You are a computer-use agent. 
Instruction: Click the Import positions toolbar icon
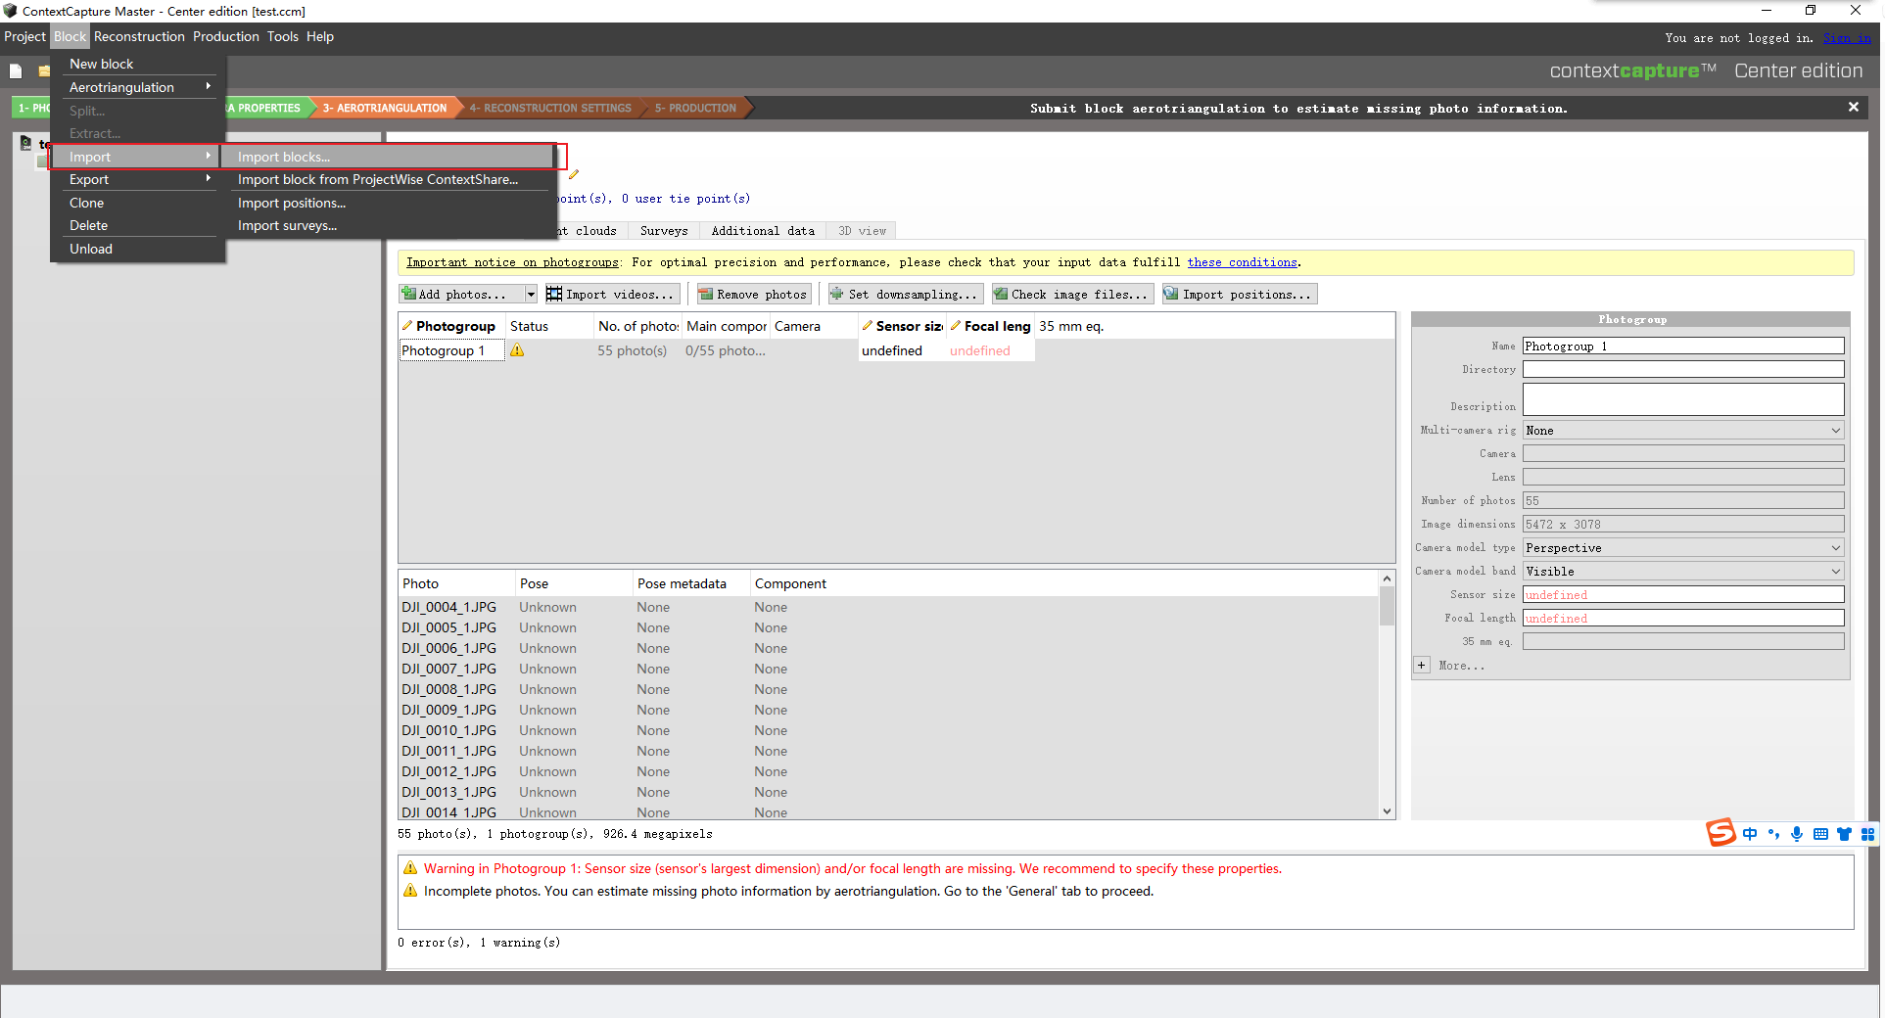coord(1171,294)
